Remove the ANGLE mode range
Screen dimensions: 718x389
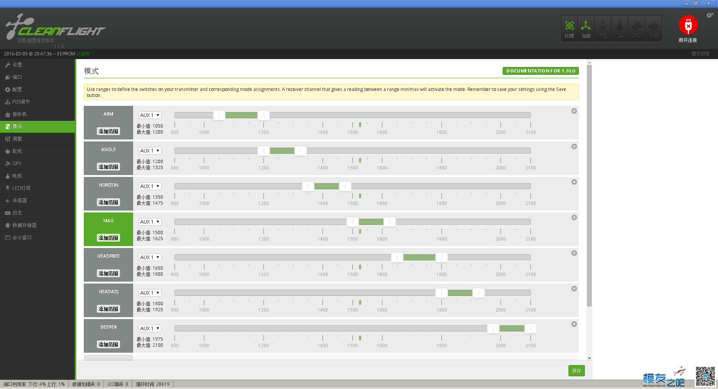pyautogui.click(x=574, y=147)
